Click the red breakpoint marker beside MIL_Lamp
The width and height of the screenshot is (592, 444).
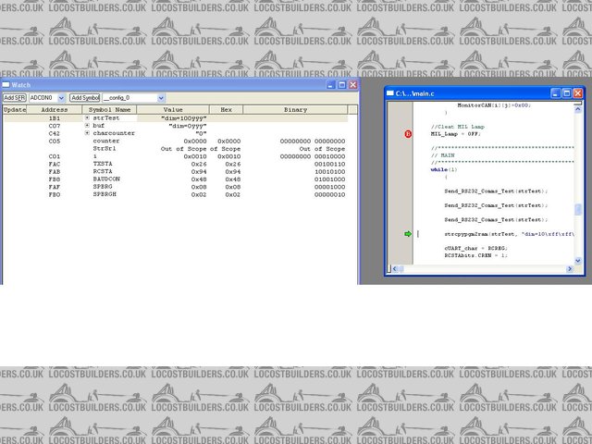click(408, 133)
